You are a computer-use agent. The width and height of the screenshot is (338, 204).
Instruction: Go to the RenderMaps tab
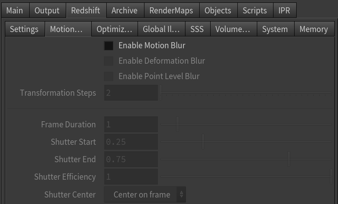[x=171, y=10]
